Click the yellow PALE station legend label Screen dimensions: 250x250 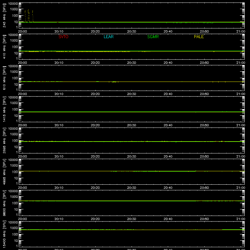point(199,37)
